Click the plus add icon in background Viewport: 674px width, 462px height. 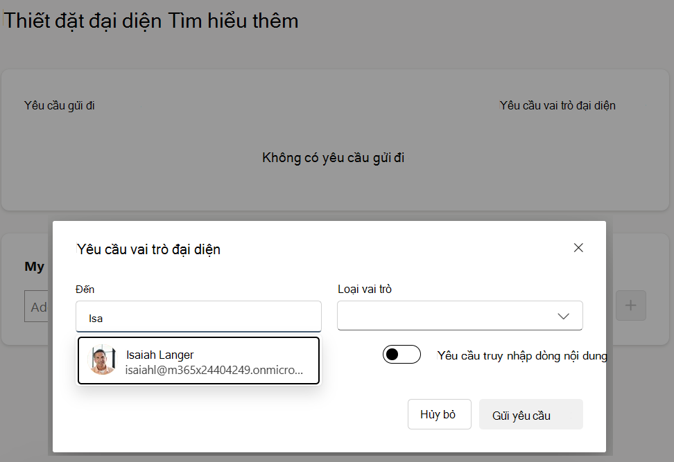pos(630,305)
